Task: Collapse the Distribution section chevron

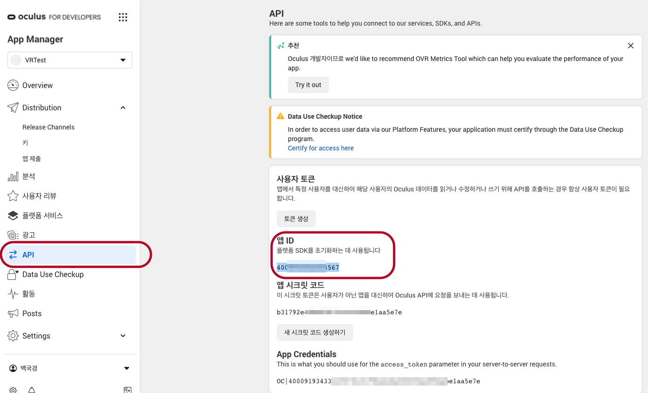Action: [123, 108]
